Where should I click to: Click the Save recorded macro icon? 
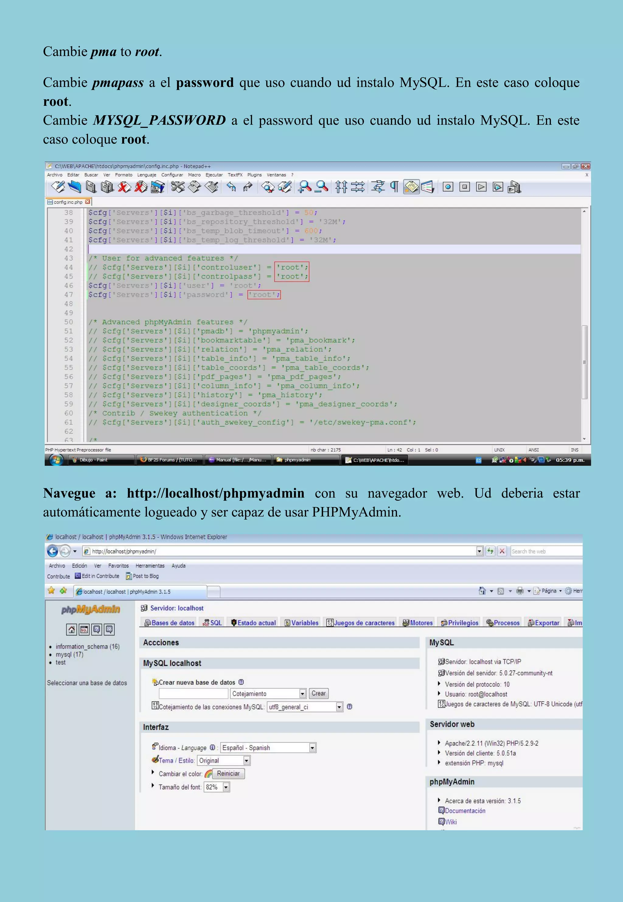(514, 187)
